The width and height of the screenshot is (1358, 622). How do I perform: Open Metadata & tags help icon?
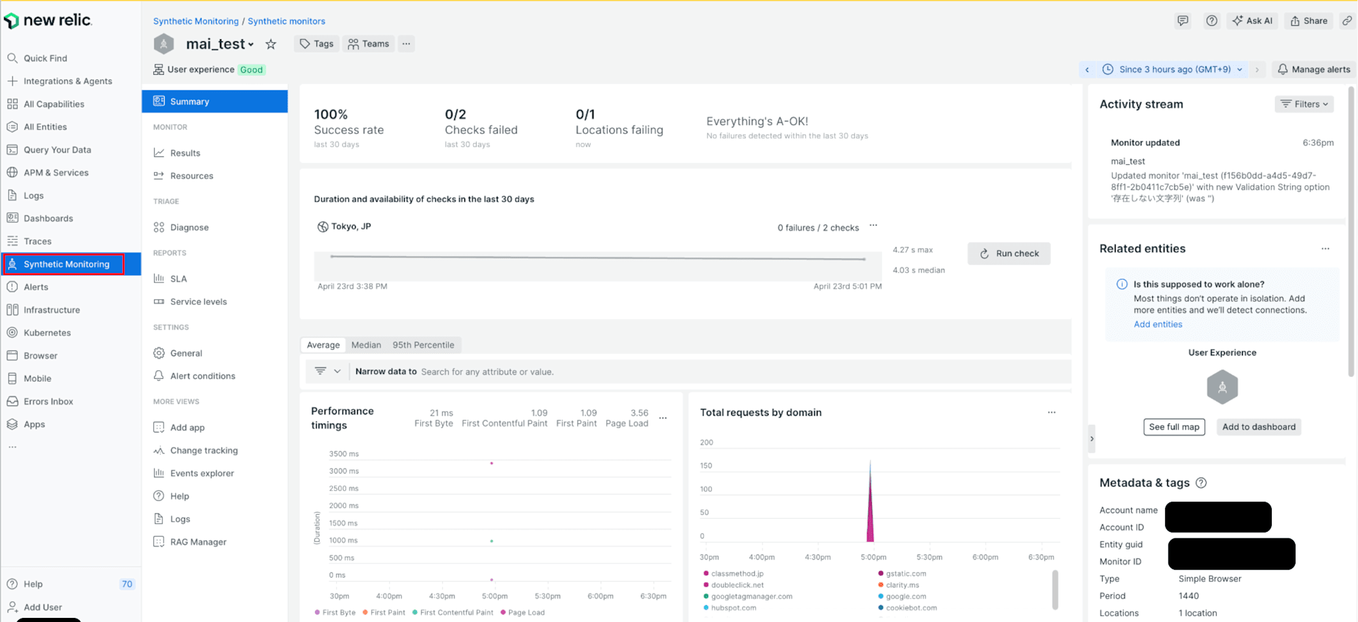pos(1201,483)
